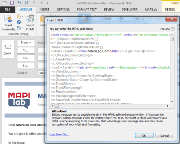Expand the Paste button dropdown arrow

pyautogui.click(x=43, y=29)
